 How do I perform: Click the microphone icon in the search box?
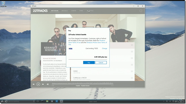pos(34,101)
